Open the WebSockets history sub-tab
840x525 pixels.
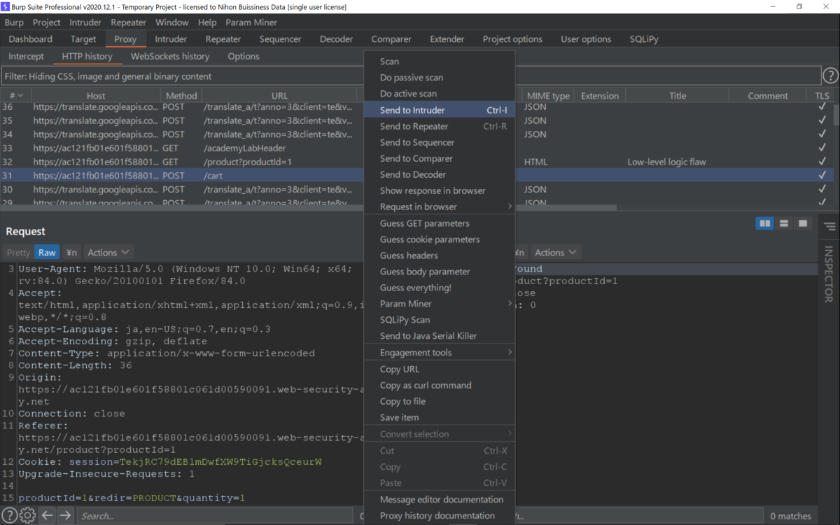coord(170,56)
